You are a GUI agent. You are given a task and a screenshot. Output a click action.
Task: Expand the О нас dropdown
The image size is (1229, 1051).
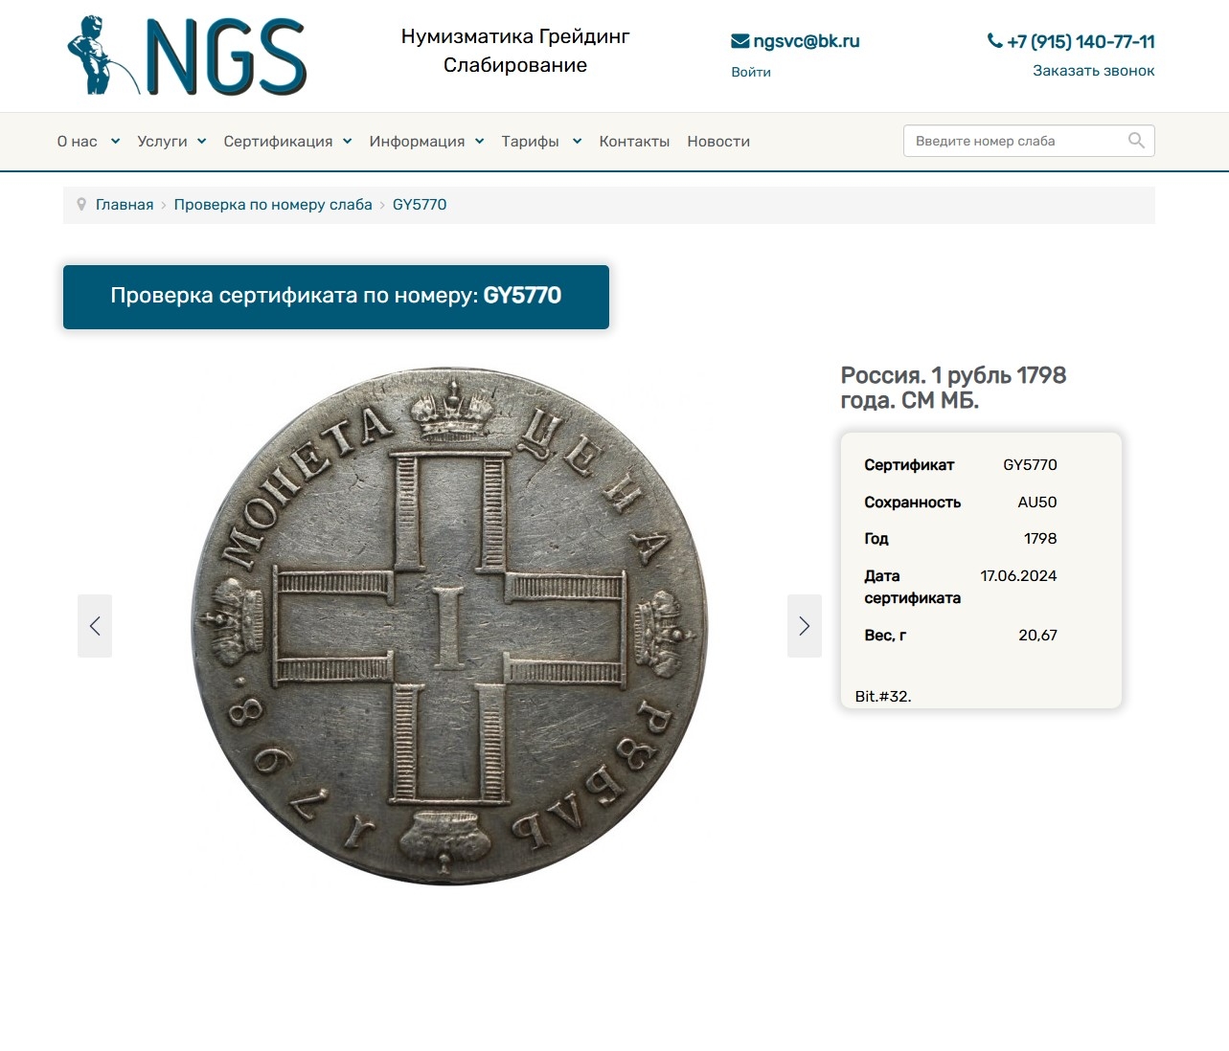(x=88, y=142)
